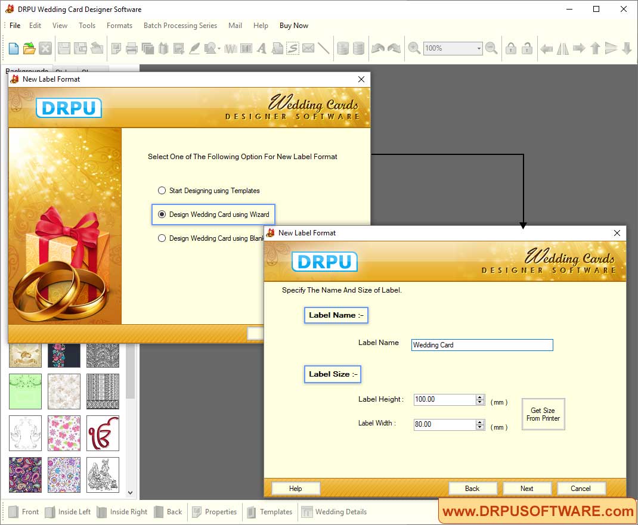638x525 pixels.
Task: Click the Barcode tool icon
Action: [246, 48]
